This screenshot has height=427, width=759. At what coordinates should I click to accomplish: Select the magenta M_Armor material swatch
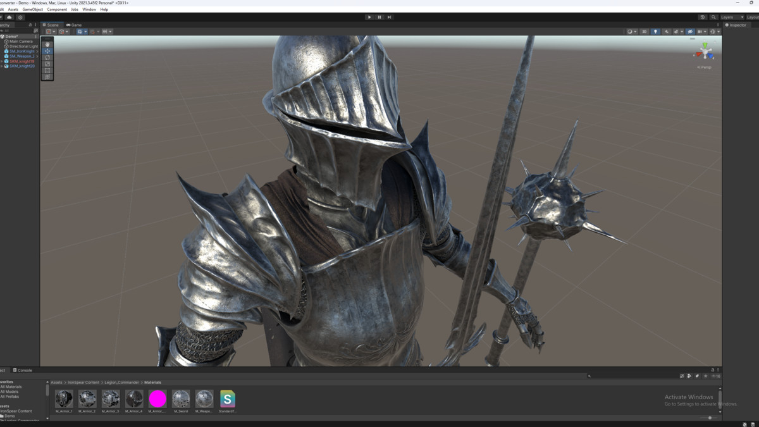click(157, 399)
